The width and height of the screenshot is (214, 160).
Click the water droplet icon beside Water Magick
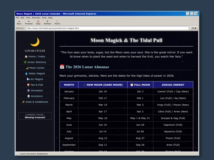pyautogui.click(x=26, y=73)
